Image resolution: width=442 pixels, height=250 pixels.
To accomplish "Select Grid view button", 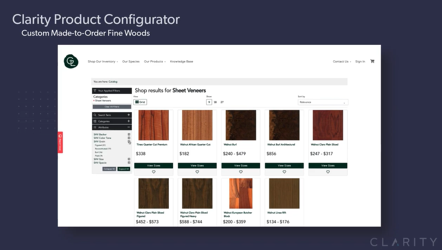I will click(x=140, y=102).
